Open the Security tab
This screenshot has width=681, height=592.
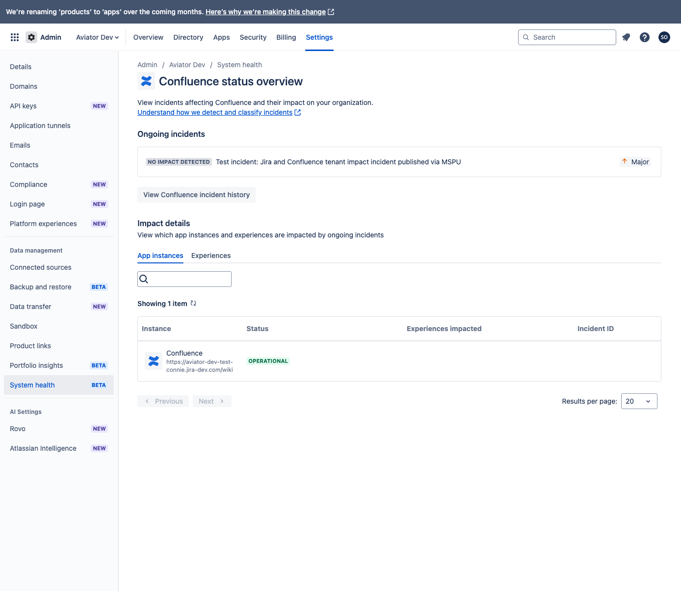tap(253, 37)
